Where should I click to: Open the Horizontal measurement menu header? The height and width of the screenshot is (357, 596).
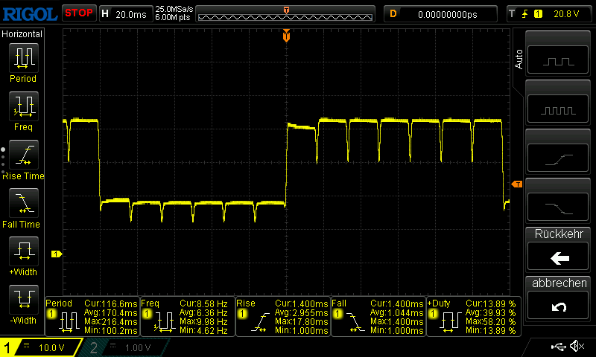click(x=22, y=34)
